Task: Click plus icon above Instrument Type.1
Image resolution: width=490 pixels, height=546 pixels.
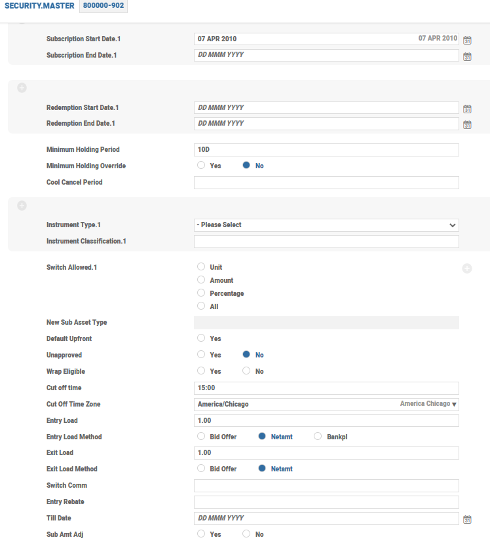Action: coord(22,206)
